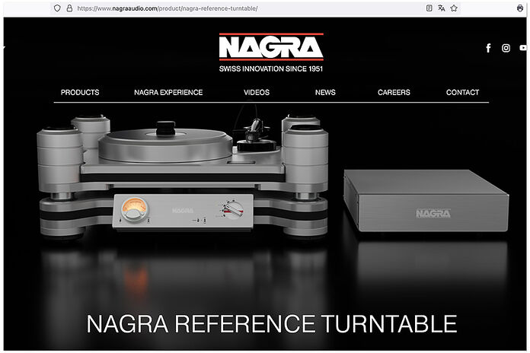Open the PRODUCTS menu
The image size is (530, 353).
pos(80,92)
